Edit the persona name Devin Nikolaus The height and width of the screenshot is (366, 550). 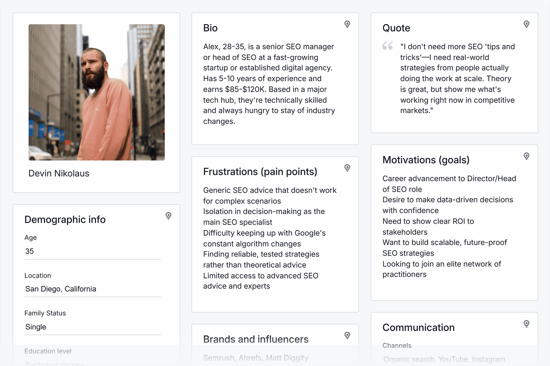point(59,174)
